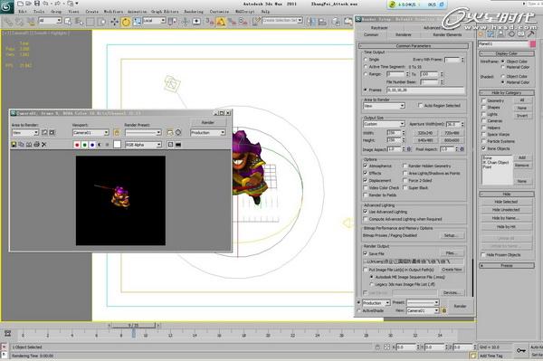This screenshot has height=361, width=543.
Task: Click the white color swatch in the frame window toolbar
Action: coord(118,145)
